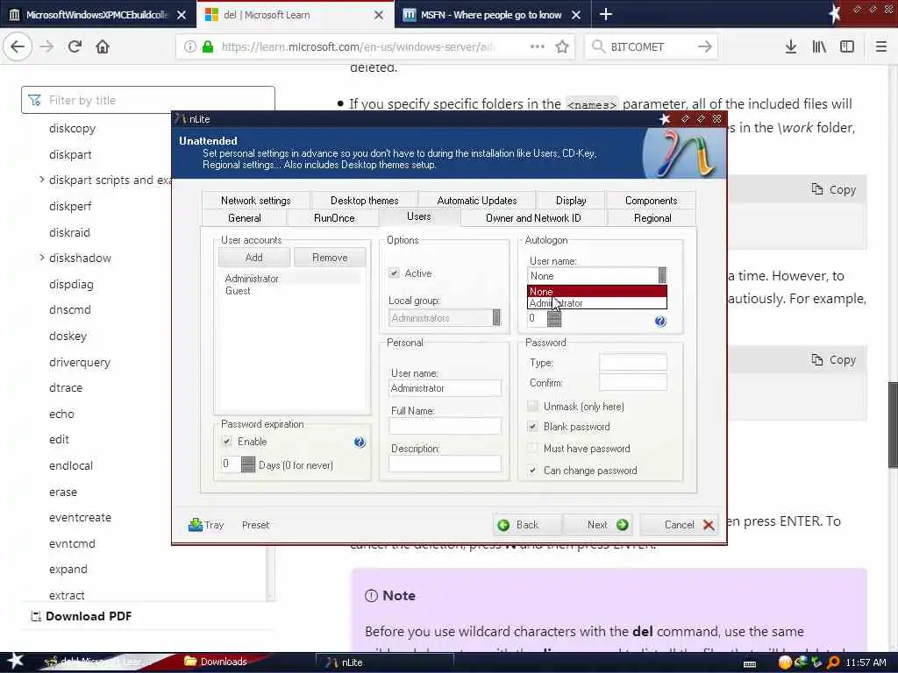
Task: Open the Preset menu button
Action: click(255, 525)
